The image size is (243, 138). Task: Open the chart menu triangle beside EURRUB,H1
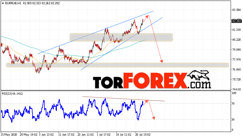[3, 3]
